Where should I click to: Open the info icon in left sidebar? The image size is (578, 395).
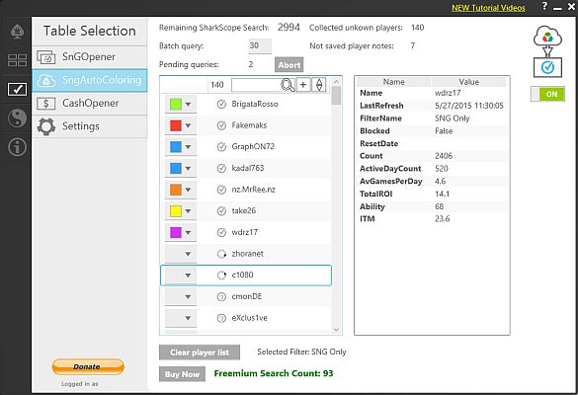17,147
